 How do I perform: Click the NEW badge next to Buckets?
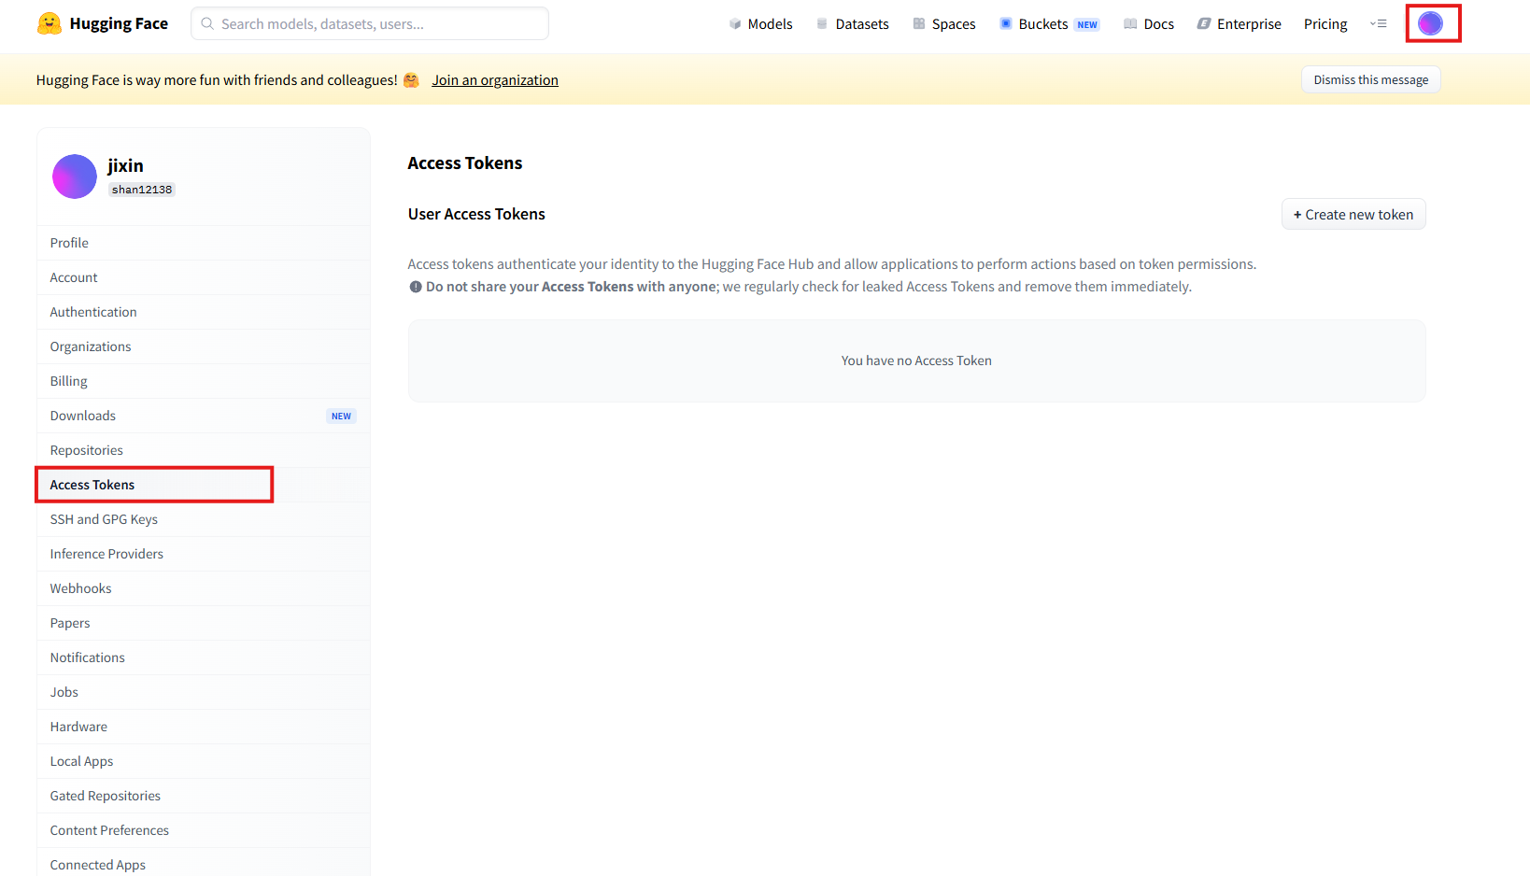click(1087, 25)
